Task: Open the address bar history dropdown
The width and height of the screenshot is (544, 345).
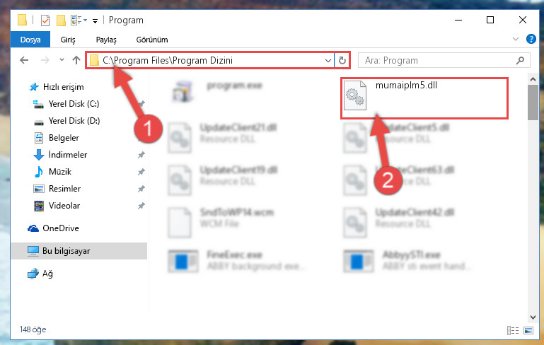Action: pos(328,60)
